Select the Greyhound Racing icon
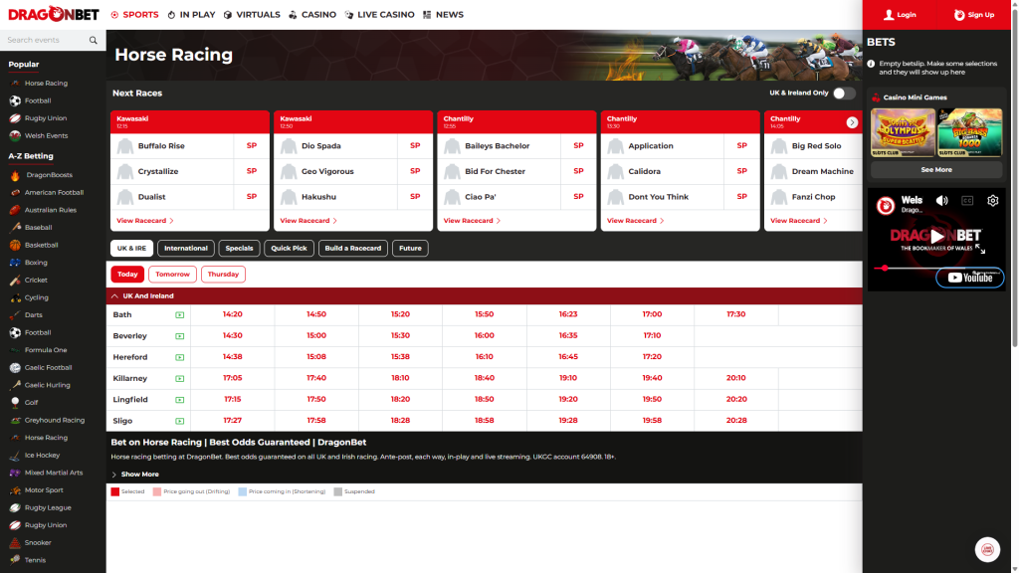 tap(15, 421)
